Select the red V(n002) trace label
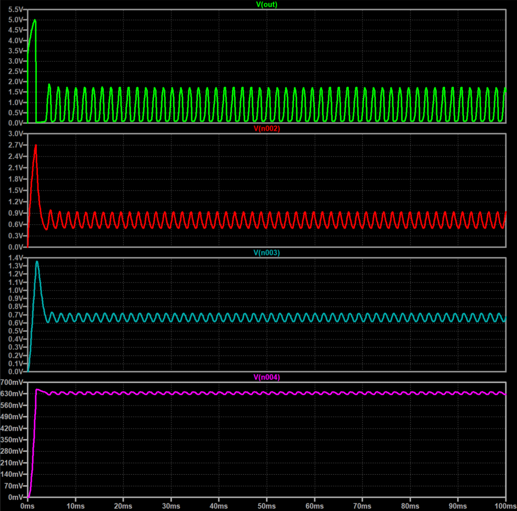The height and width of the screenshot is (511, 517). (x=266, y=128)
